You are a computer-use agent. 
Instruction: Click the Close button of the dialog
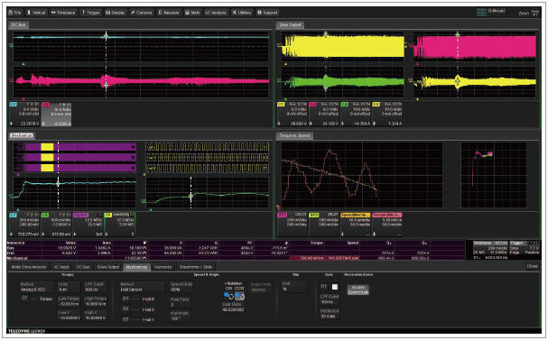[532, 266]
